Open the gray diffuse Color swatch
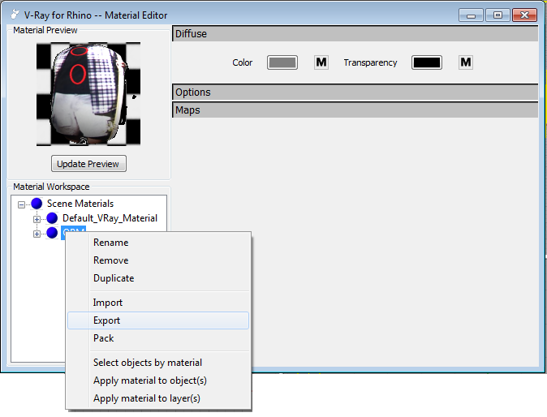 282,62
